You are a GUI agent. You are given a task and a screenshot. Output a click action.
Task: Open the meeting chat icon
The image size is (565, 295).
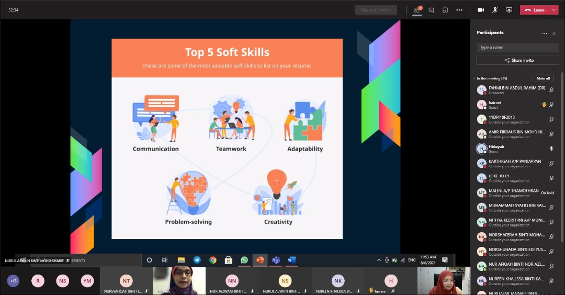(431, 10)
